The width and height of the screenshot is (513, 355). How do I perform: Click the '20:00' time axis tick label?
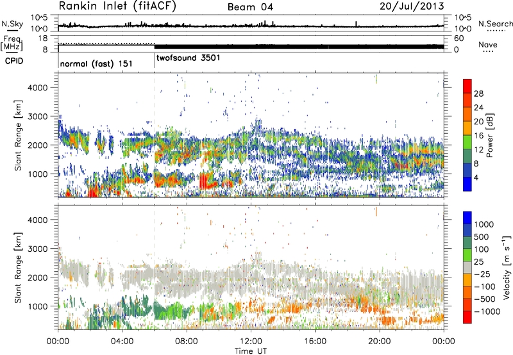point(379,342)
